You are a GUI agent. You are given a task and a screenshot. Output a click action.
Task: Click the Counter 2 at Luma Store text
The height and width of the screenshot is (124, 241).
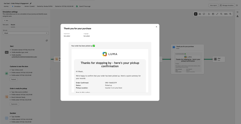(x=113, y=88)
